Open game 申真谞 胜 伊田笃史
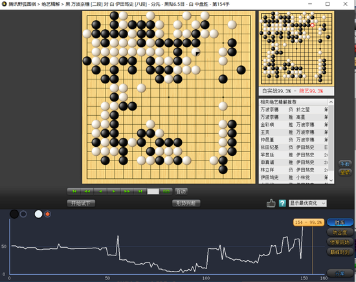 294,162
